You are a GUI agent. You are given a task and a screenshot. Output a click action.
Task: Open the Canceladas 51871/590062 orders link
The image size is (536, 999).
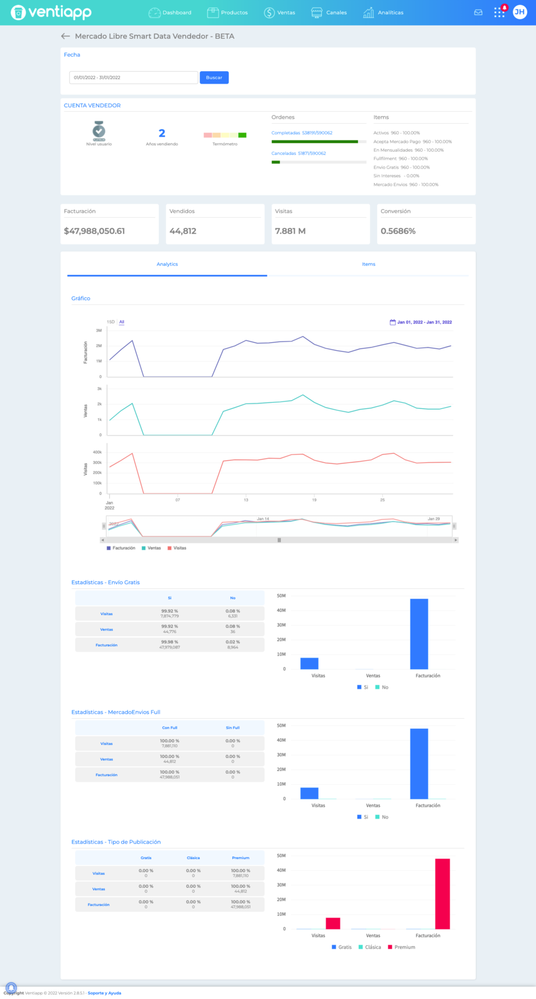pos(299,154)
